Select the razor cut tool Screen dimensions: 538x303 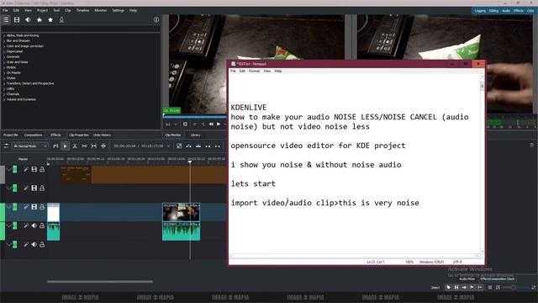click(x=75, y=146)
